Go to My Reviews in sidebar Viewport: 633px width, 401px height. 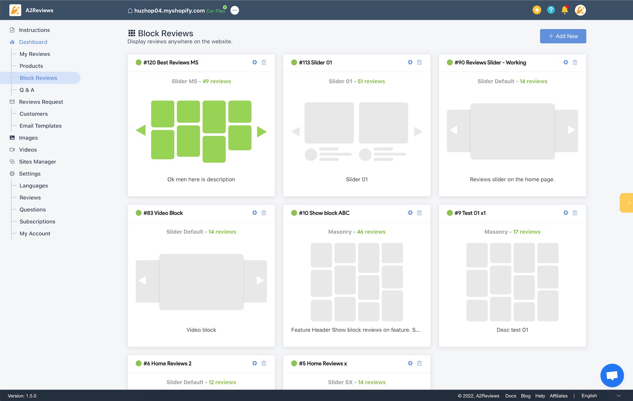[35, 54]
